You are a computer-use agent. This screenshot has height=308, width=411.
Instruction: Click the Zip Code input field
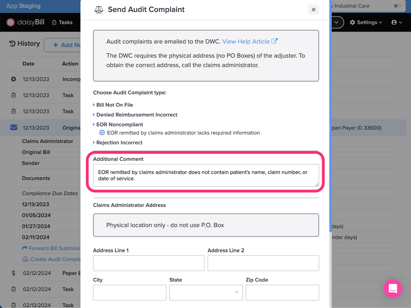click(x=282, y=292)
